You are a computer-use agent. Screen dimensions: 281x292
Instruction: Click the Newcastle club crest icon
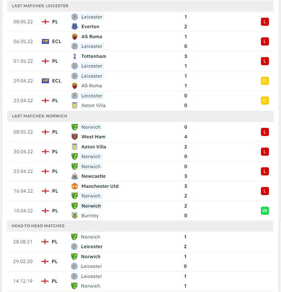click(75, 176)
